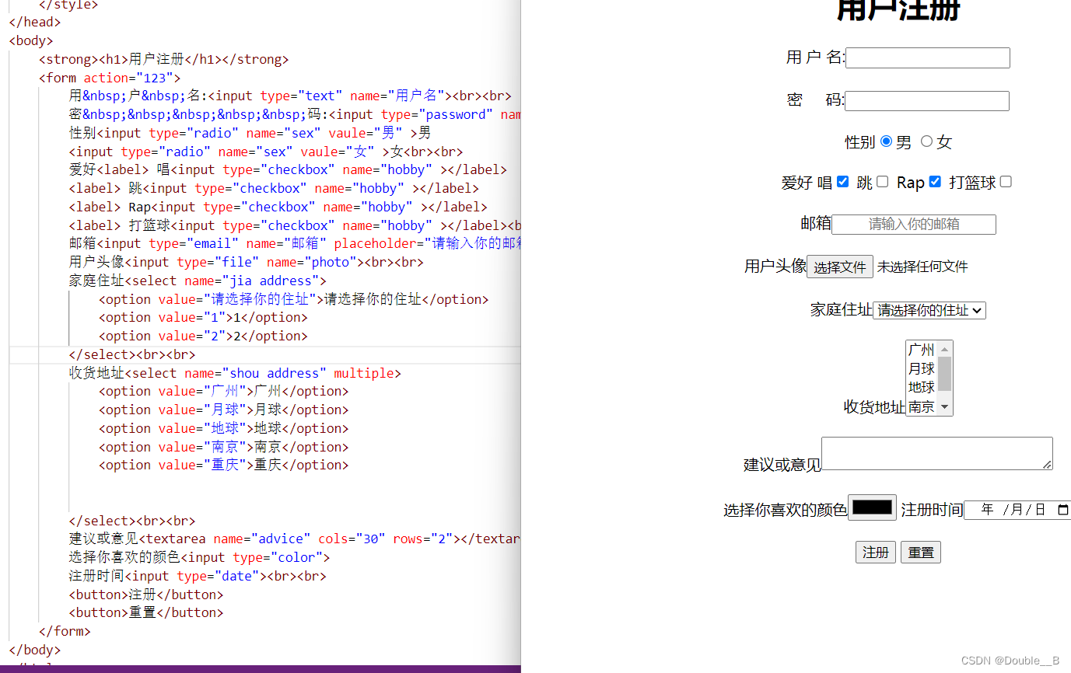Open the date picker calendar icon

pos(1062,510)
